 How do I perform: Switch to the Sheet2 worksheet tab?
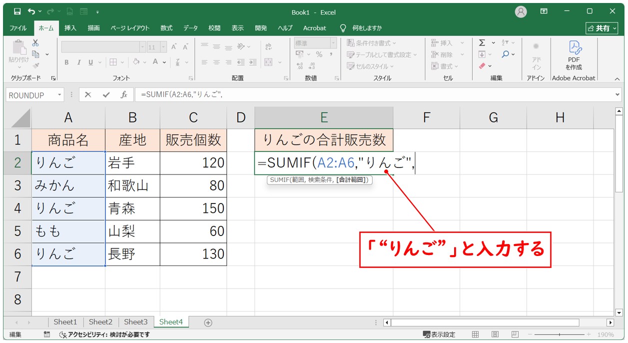point(100,322)
